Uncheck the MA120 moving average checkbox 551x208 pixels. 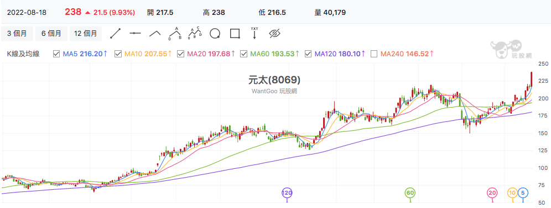(308, 54)
